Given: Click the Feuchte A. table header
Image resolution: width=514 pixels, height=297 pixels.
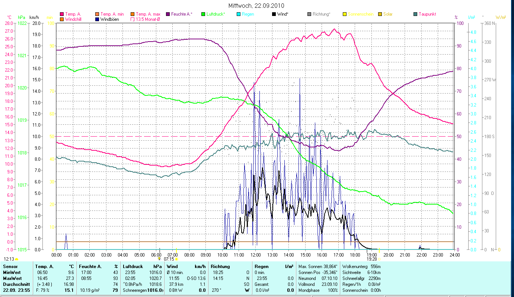Looking at the screenshot, I should pyautogui.click(x=90, y=267).
